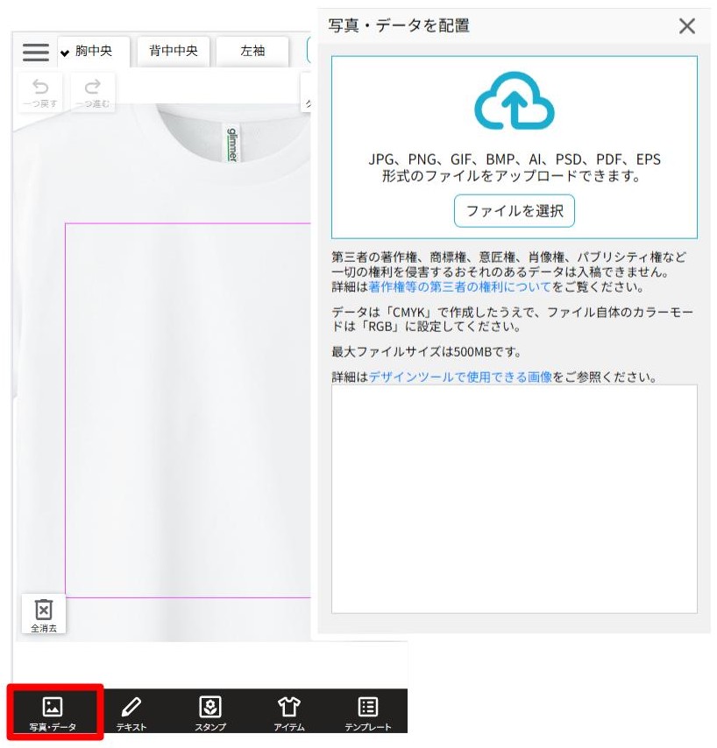
Task: Open the hamburger menu icon
Action: (x=35, y=53)
